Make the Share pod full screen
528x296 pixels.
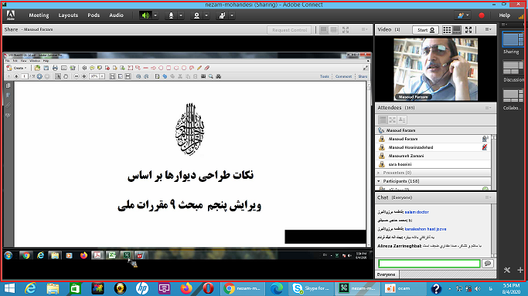tap(346, 30)
